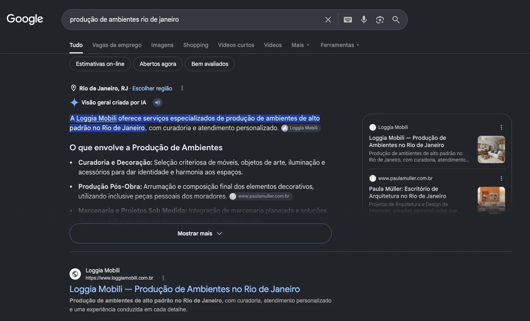530x321 pixels.
Task: Open the www.paulamuller.com.br inline source chip
Action: click(x=261, y=196)
